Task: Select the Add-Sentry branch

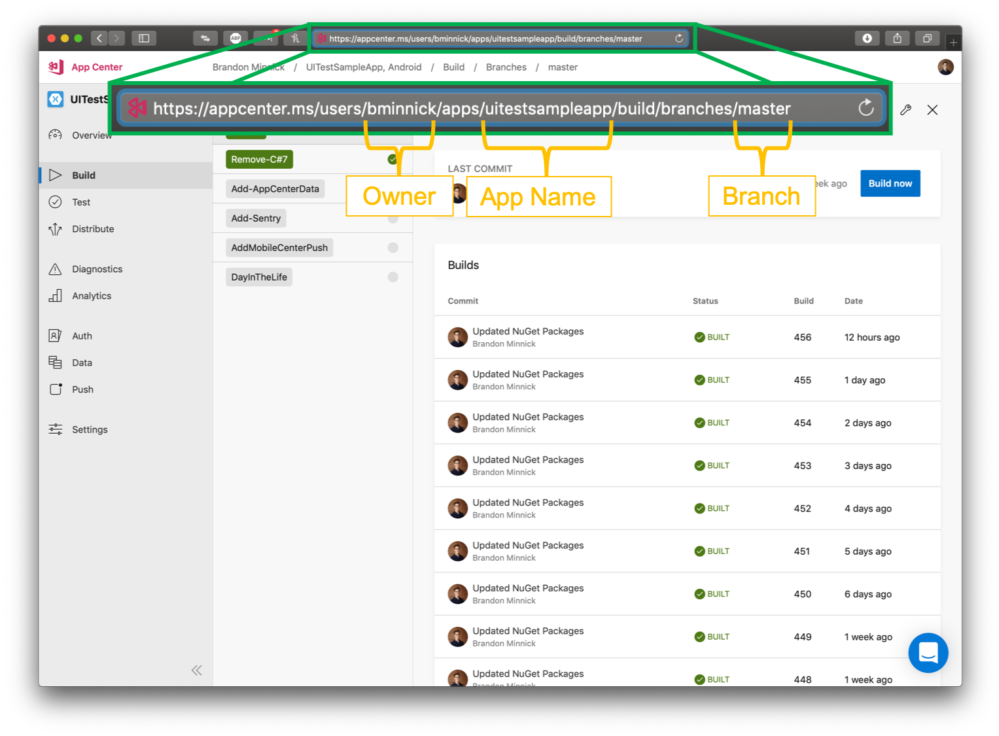Action: 256,219
